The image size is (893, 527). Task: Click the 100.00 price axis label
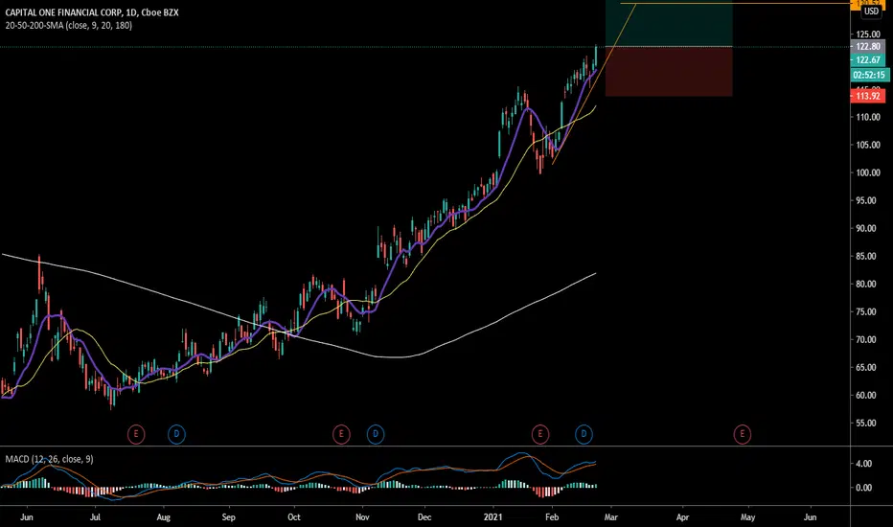pos(868,172)
